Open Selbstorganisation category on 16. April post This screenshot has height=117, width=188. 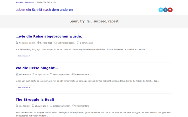coord(61,106)
